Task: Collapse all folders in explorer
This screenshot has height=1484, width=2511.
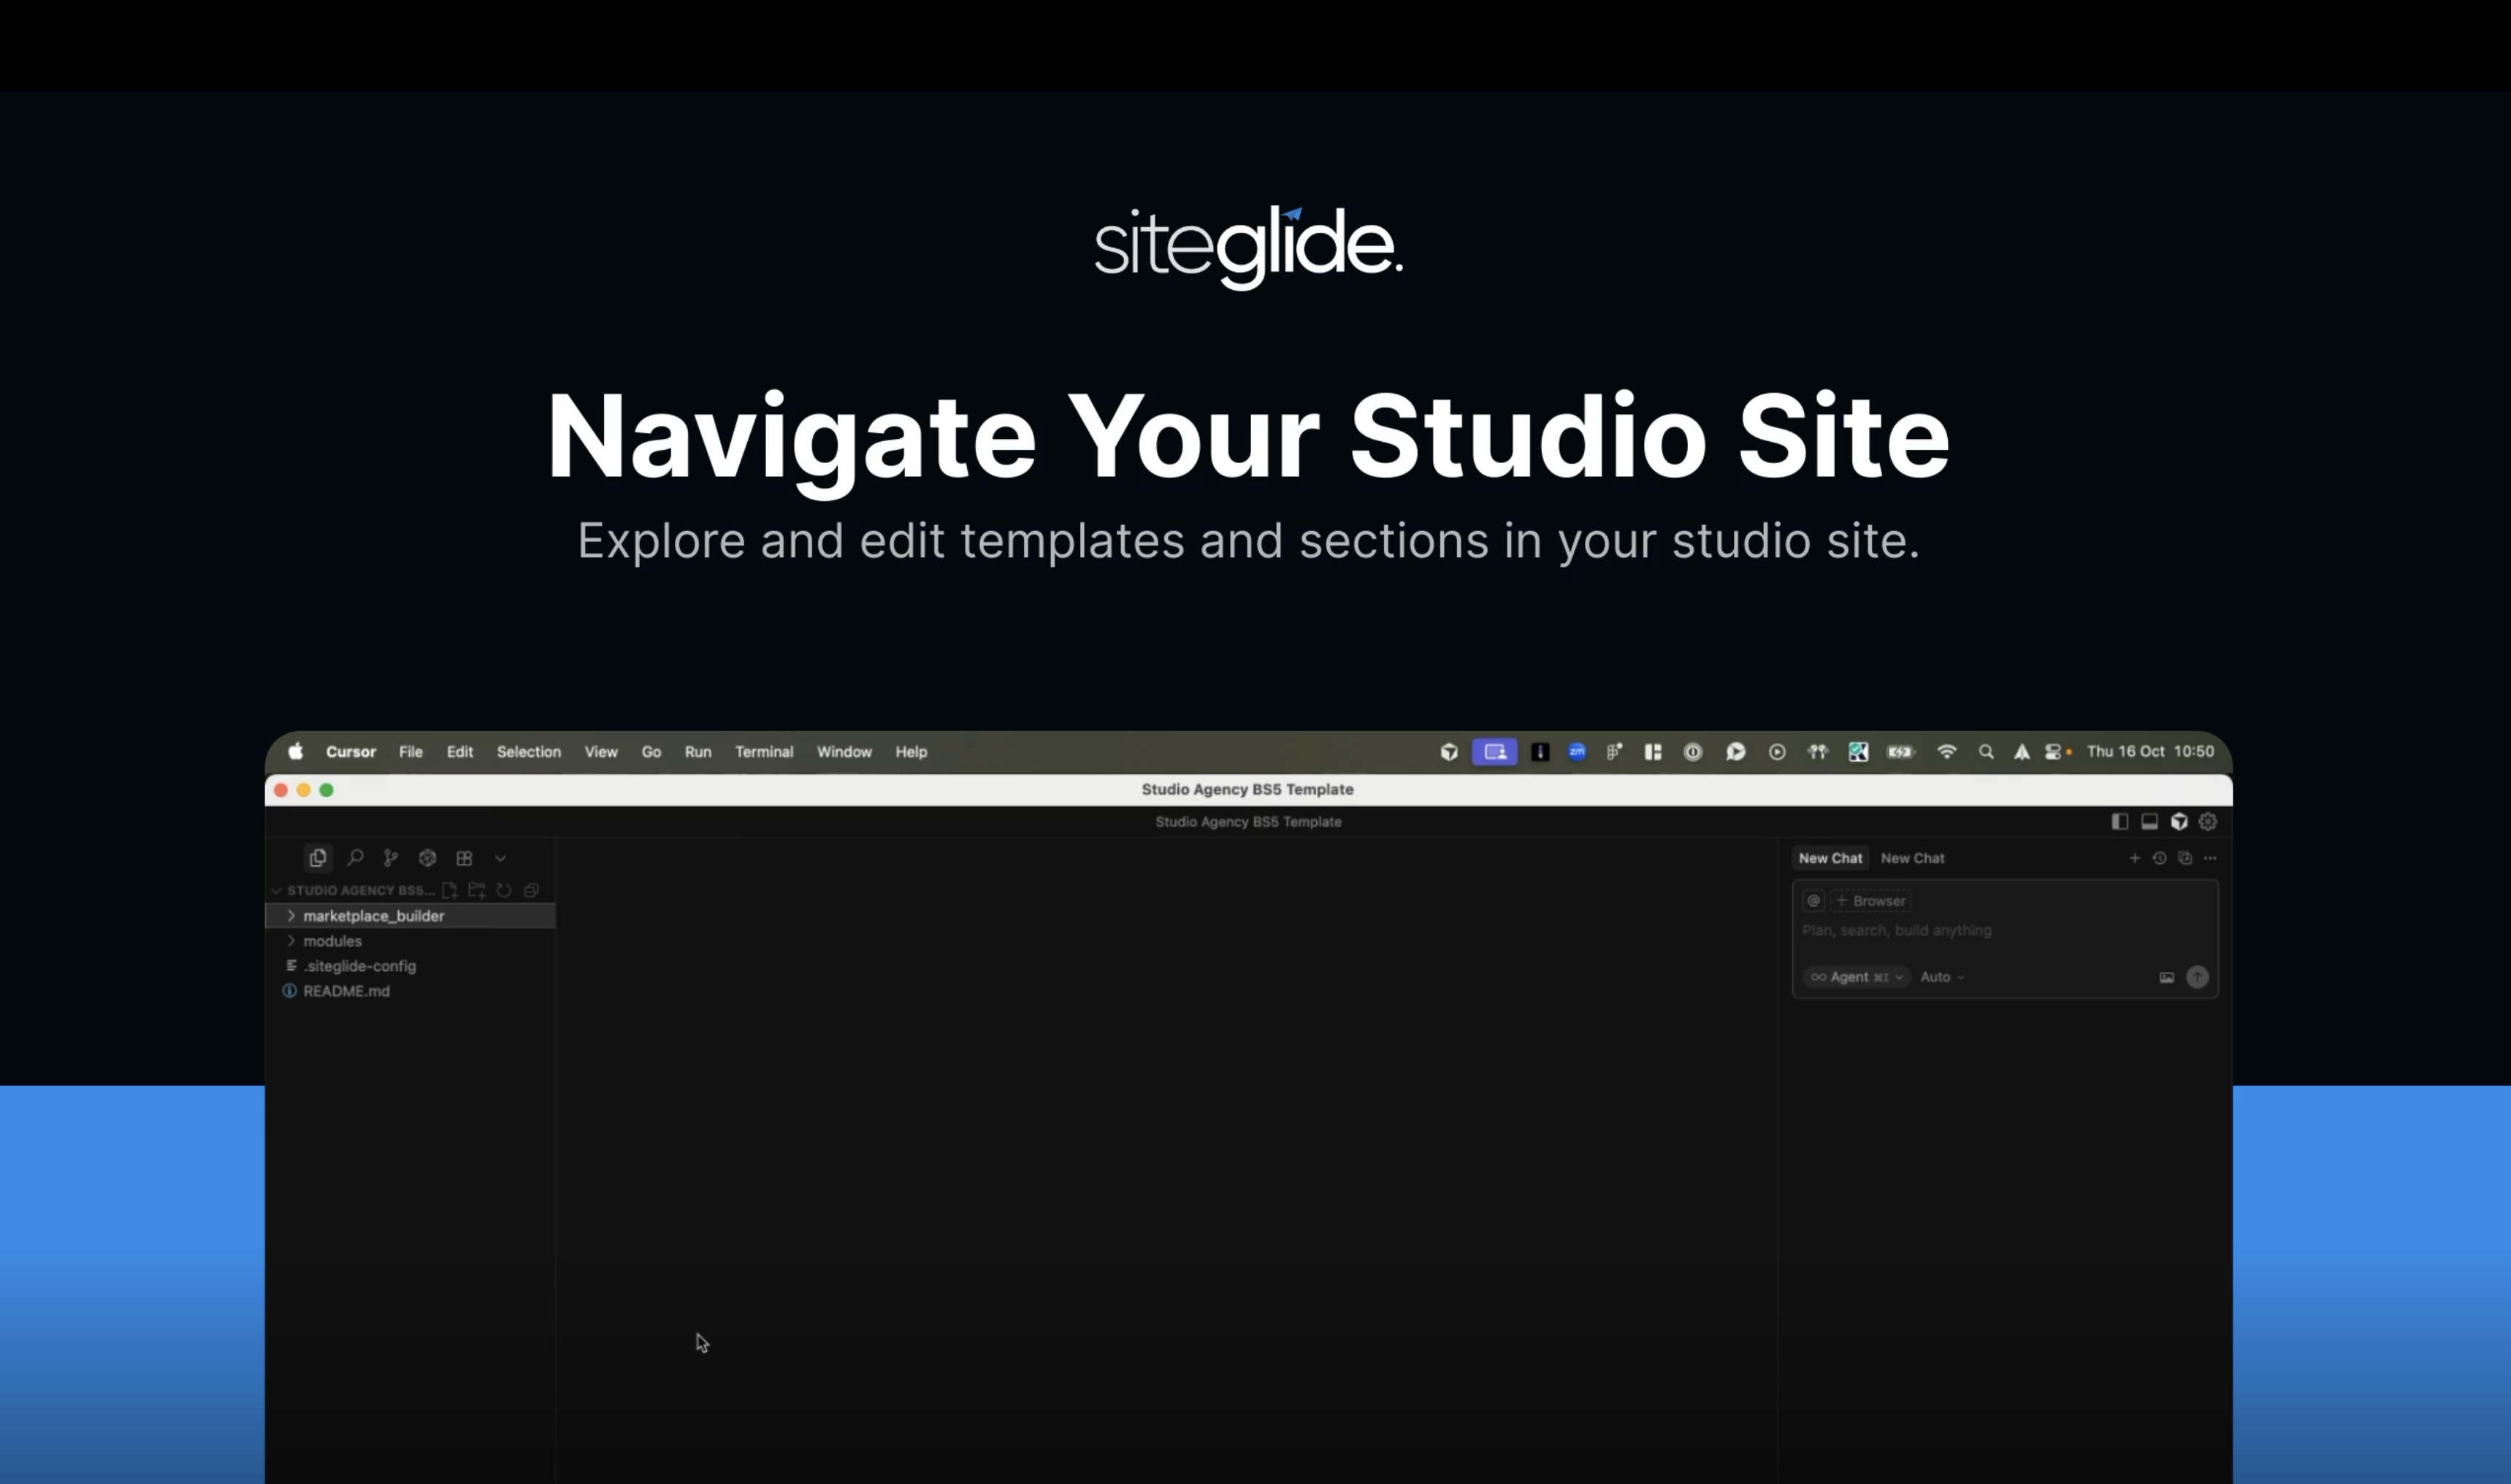Action: pyautogui.click(x=531, y=890)
